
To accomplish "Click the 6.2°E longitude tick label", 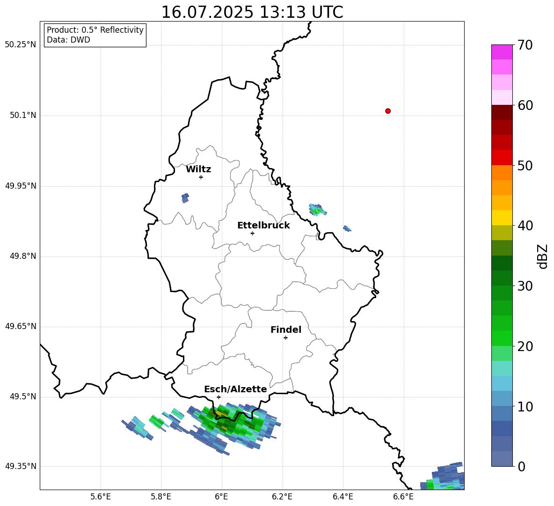I will pyautogui.click(x=282, y=497).
